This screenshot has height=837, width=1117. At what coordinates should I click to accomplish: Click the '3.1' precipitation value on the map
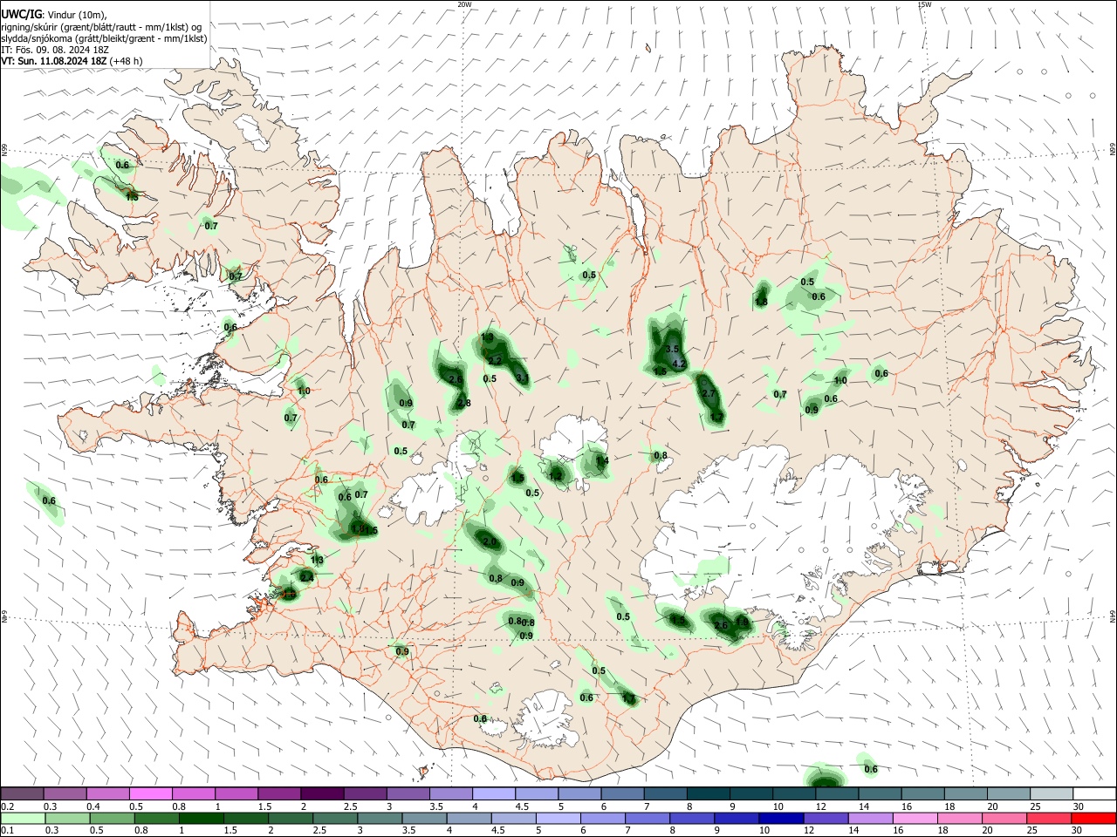(x=523, y=378)
